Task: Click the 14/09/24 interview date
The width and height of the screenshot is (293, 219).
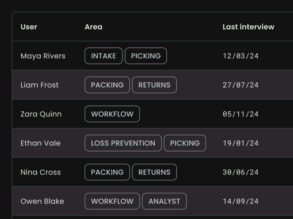Action: click(241, 201)
